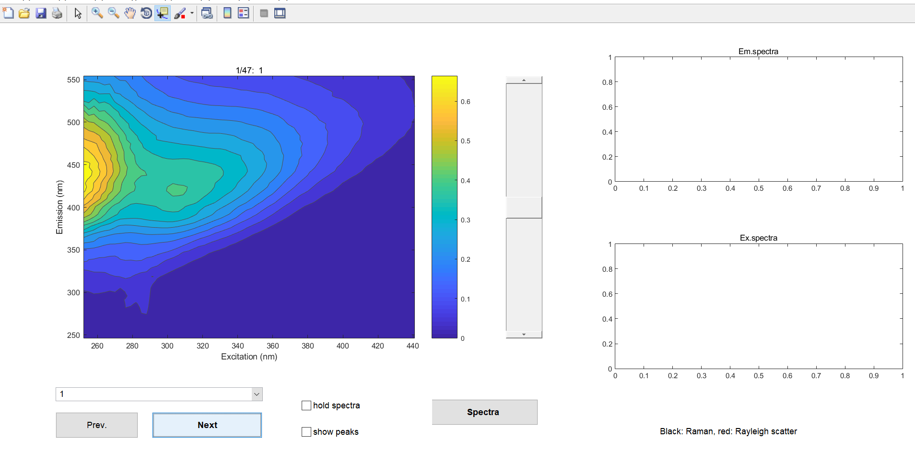The image size is (915, 452).
Task: Toggle the Data Cursor tool
Action: click(x=163, y=13)
